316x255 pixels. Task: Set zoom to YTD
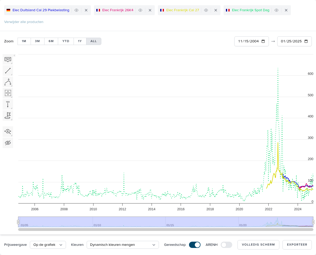coord(66,41)
